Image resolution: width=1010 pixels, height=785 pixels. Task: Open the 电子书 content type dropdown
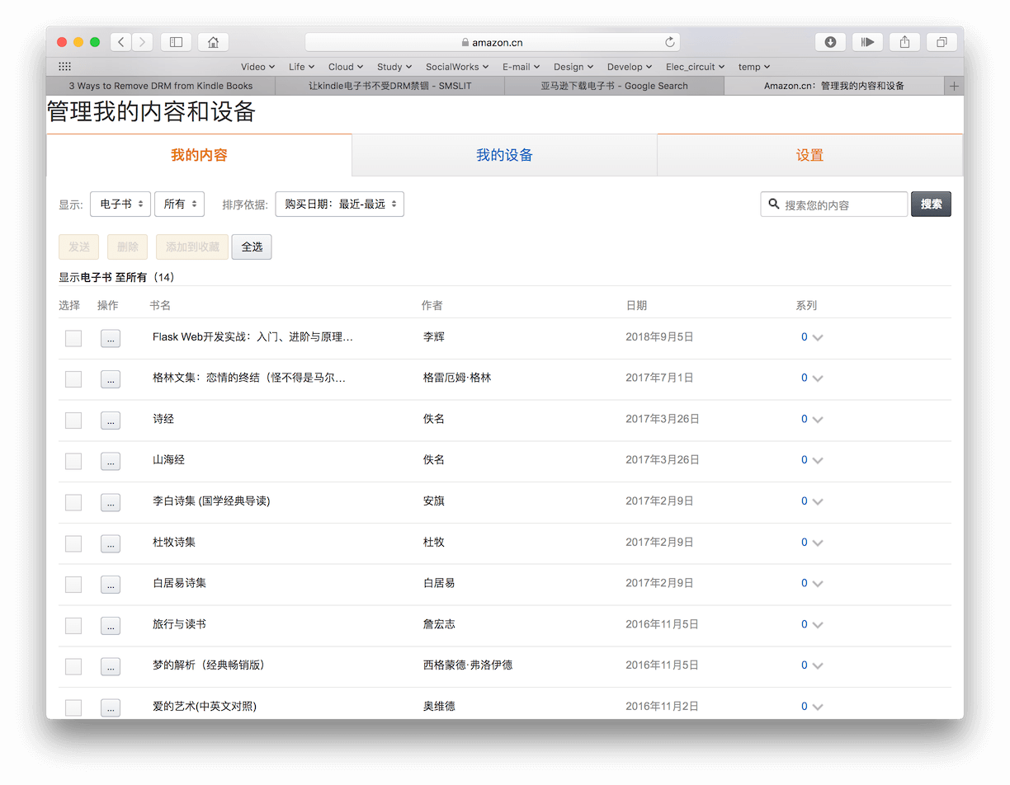tap(120, 204)
